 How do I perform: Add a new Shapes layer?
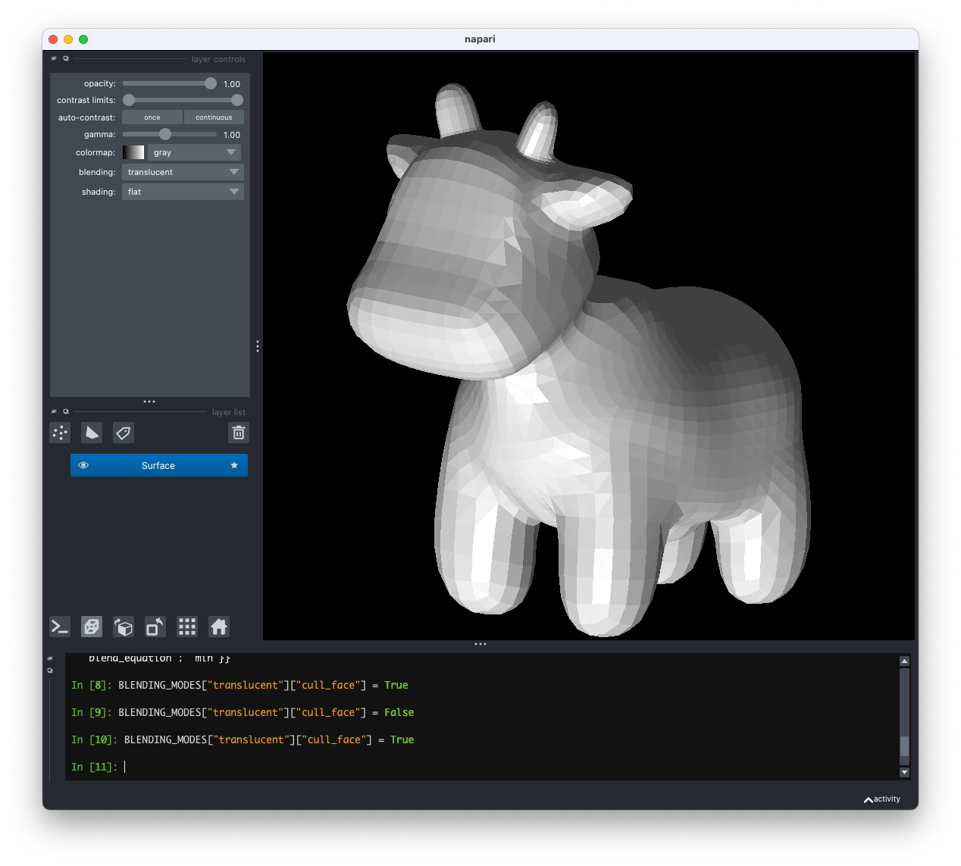[91, 433]
